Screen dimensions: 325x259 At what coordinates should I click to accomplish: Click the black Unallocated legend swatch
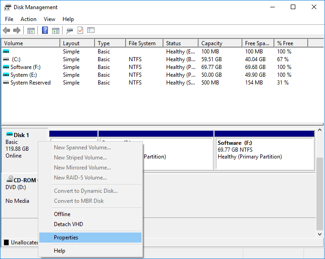click(6, 243)
